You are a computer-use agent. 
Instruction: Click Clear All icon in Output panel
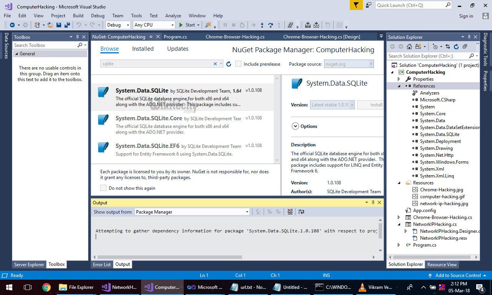pos(290,212)
